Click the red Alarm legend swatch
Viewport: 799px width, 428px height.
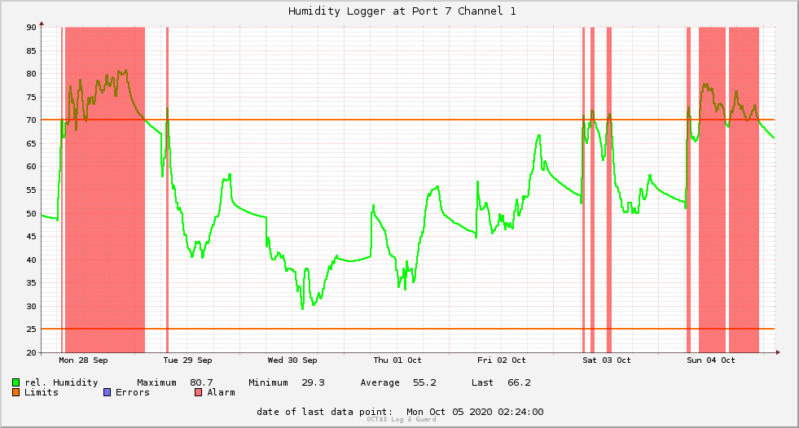pos(198,392)
